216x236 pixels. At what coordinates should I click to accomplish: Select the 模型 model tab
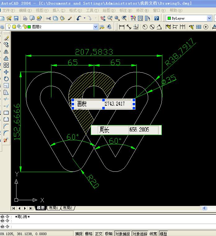point(41,208)
